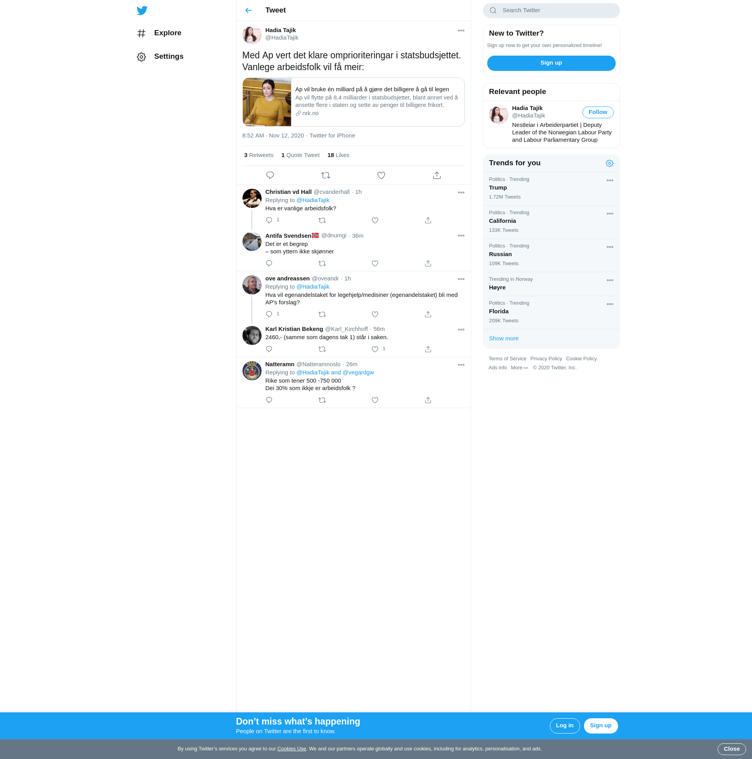
Task: Open trends settings gear icon
Action: pos(609,163)
